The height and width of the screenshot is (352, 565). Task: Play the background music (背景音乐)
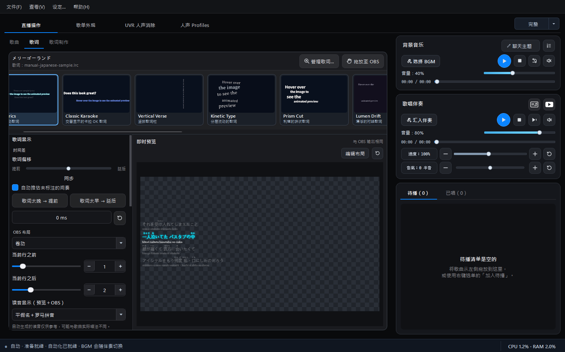click(x=504, y=61)
